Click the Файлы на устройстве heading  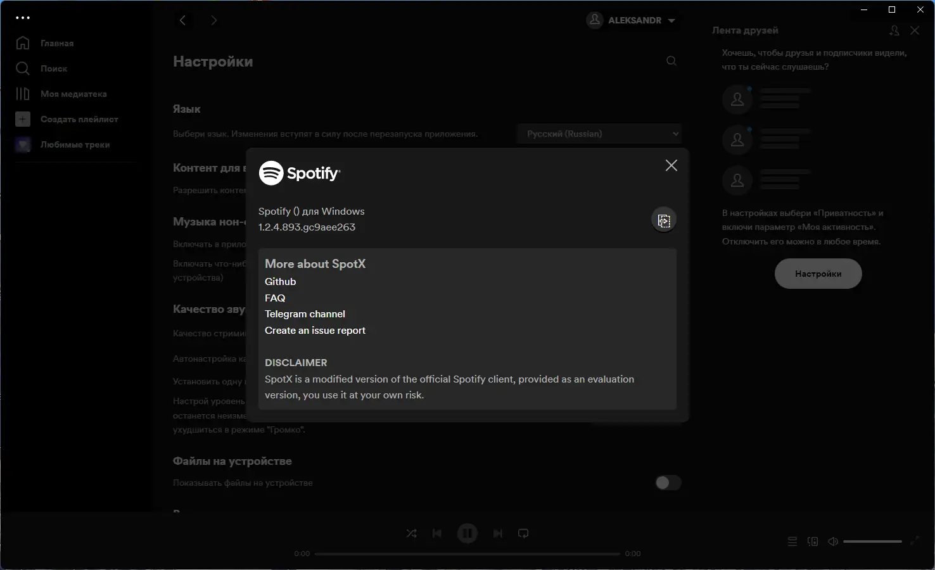click(232, 461)
